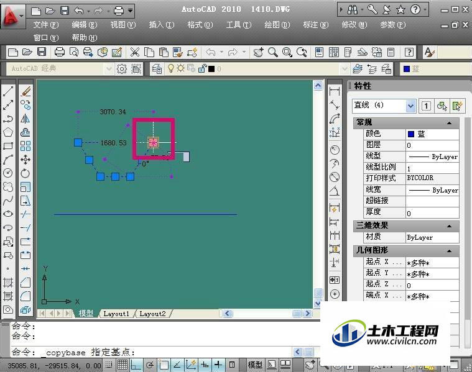The image size is (472, 372).
Task: Select the Move tool
Action: pyautogui.click(x=25, y=160)
